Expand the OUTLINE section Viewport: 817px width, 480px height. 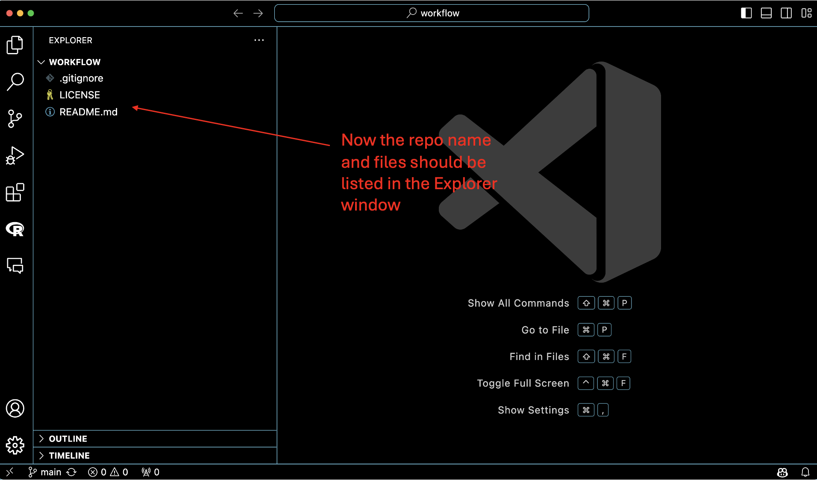click(x=155, y=439)
